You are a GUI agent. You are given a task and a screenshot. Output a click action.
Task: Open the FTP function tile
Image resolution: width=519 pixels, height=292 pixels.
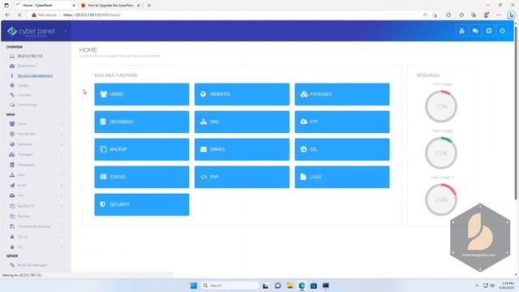tap(342, 122)
